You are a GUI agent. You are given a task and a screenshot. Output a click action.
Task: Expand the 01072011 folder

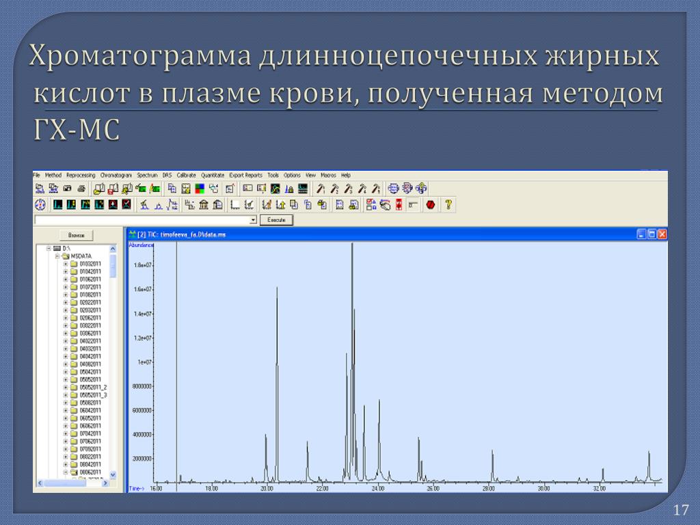pos(66,287)
